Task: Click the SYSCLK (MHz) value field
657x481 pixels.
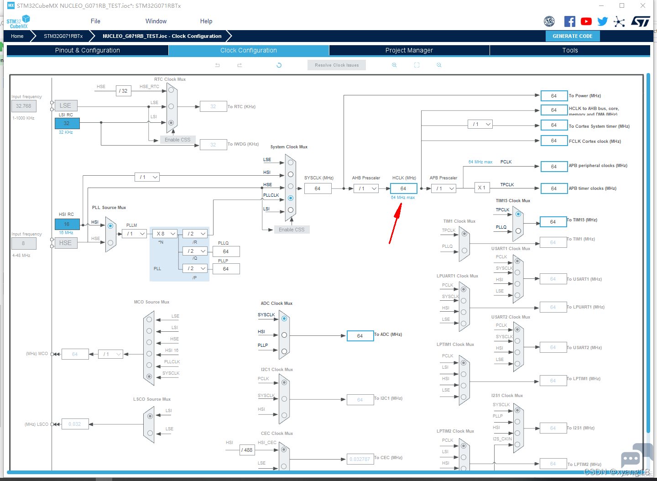Action: click(x=318, y=188)
